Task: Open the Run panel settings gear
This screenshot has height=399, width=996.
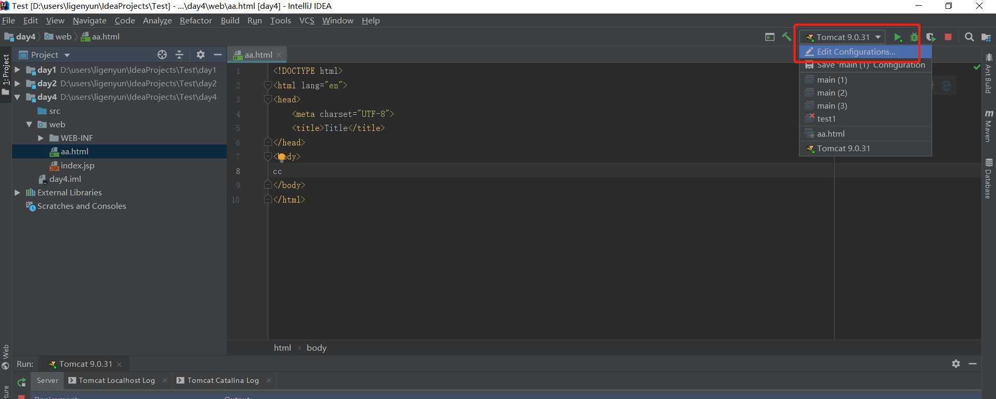Action: [x=956, y=364]
